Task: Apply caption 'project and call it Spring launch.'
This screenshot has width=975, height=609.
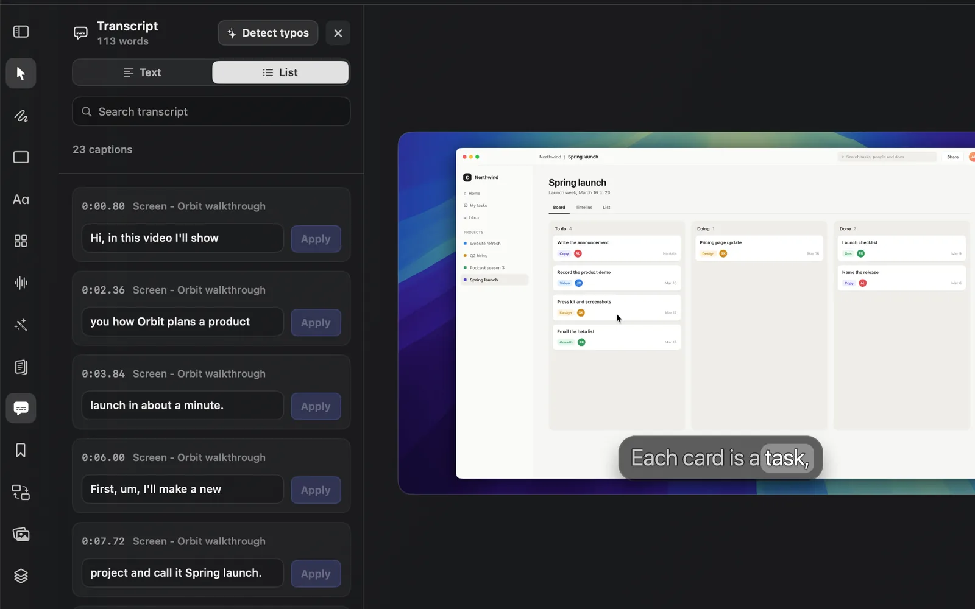Action: pyautogui.click(x=316, y=574)
